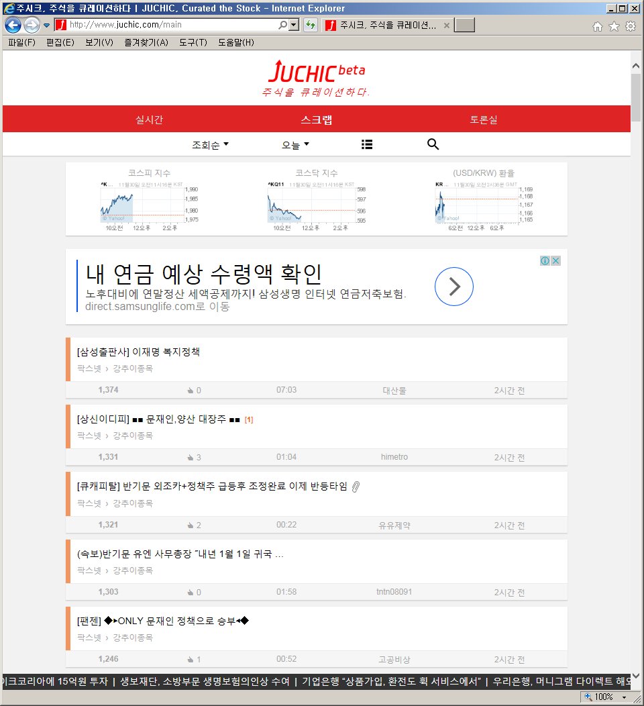Switch to the 실시간 tab
Viewport: 644px width, 706px height.
point(150,119)
